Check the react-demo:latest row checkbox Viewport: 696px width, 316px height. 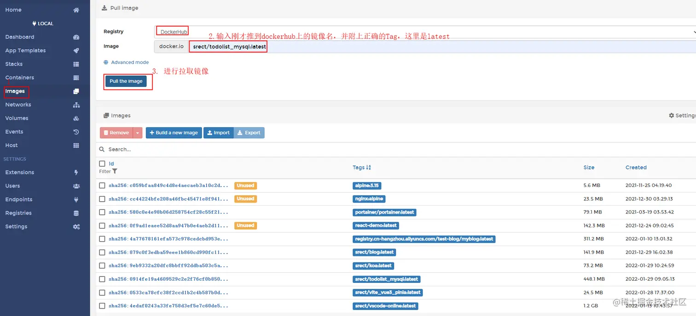102,226
